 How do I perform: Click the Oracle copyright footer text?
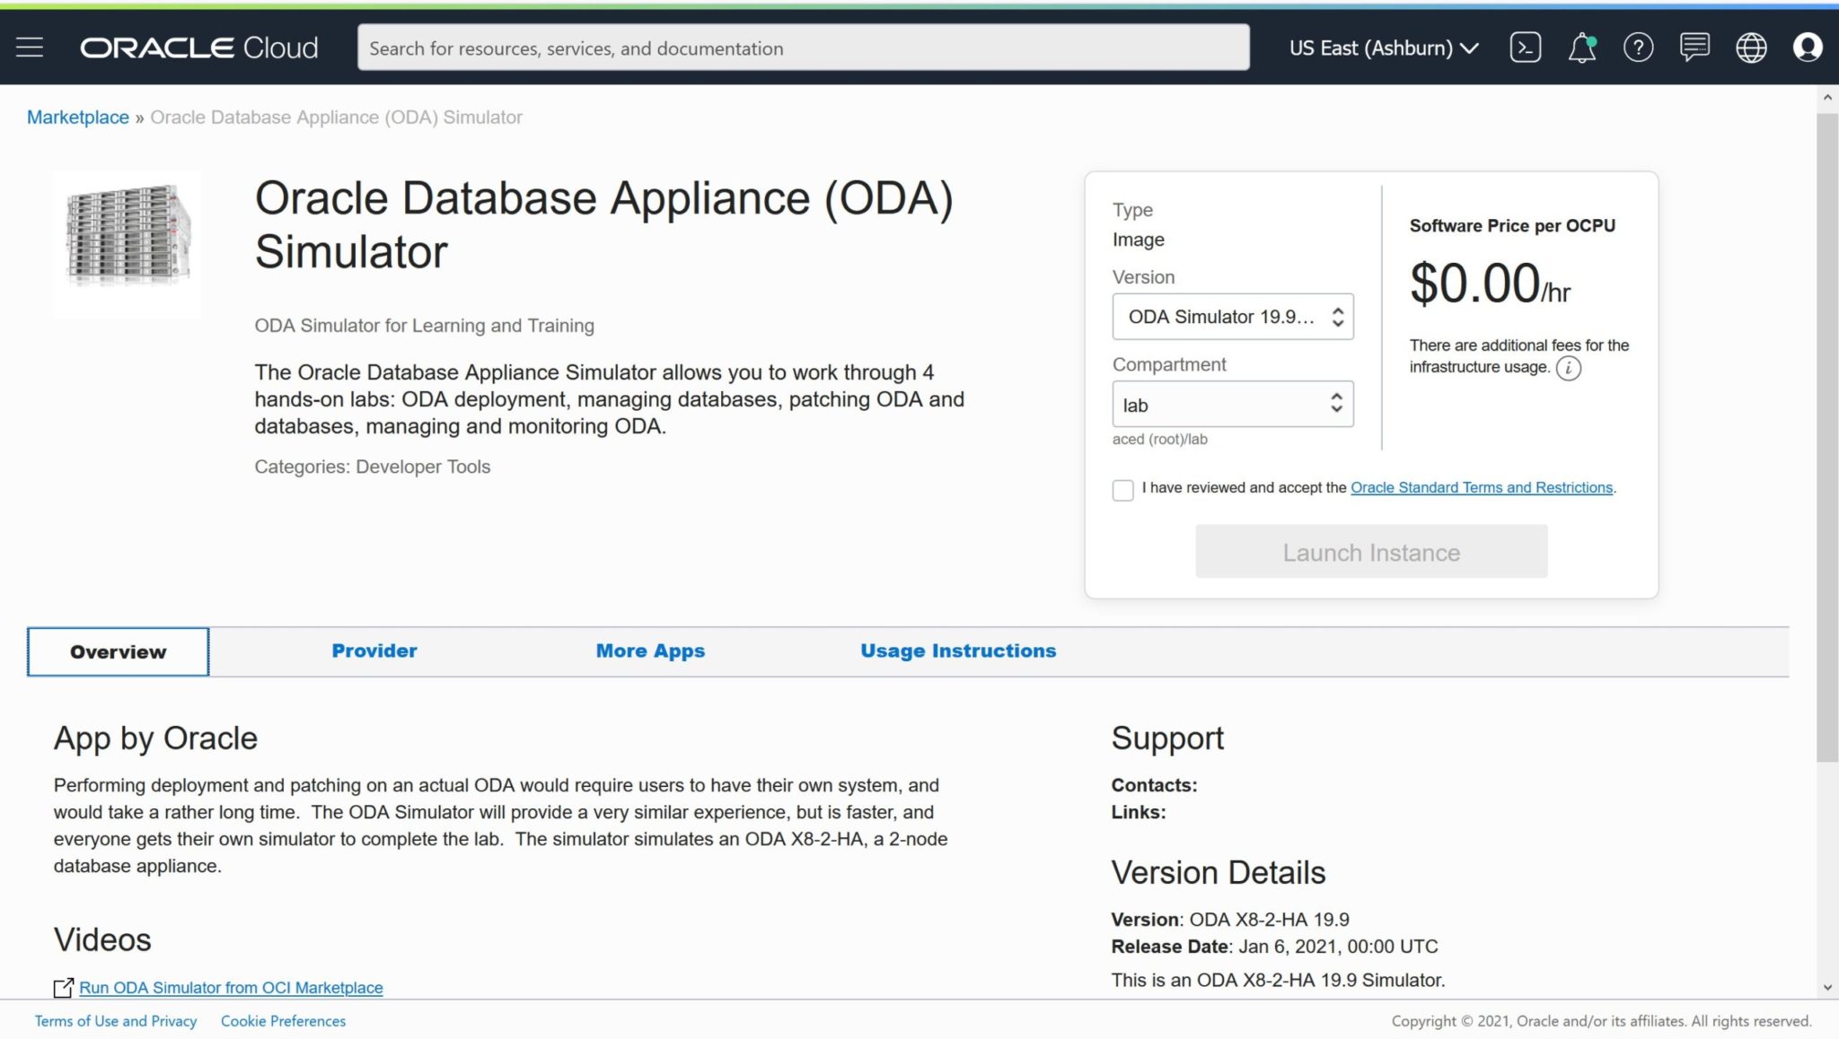point(1601,1021)
